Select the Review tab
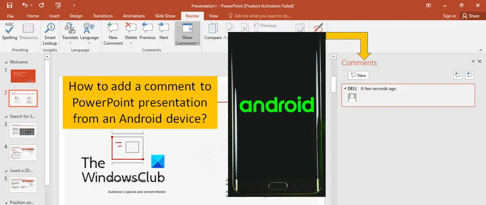The height and width of the screenshot is (205, 486). [x=192, y=16]
